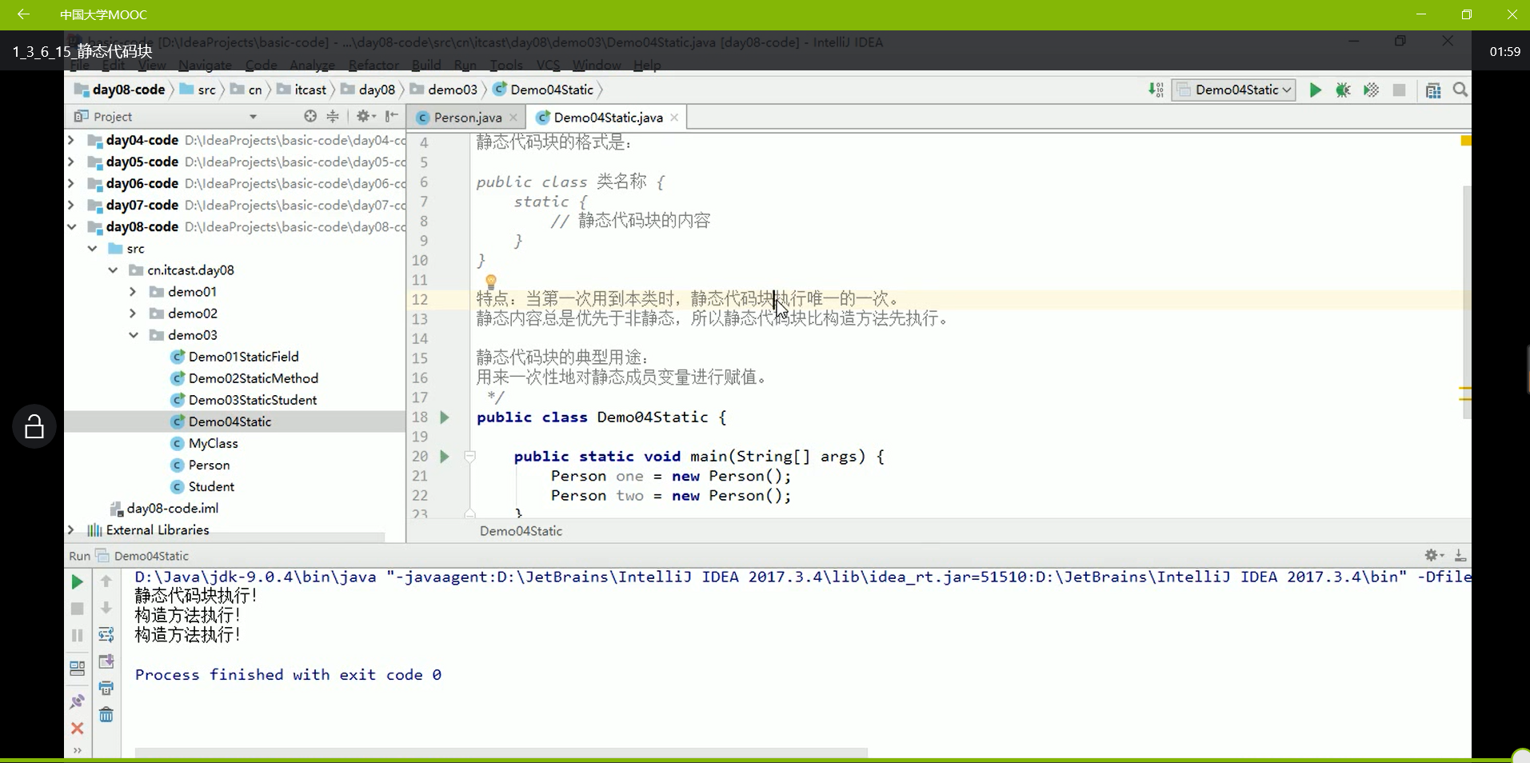Expand the day06-code module
The height and width of the screenshot is (763, 1530).
[x=71, y=183]
